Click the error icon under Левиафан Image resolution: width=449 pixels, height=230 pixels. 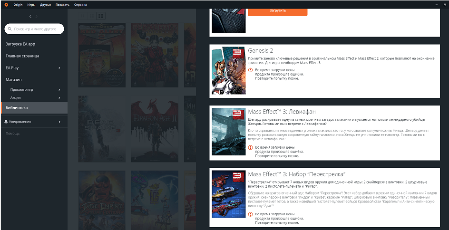250,148
